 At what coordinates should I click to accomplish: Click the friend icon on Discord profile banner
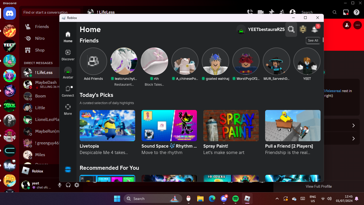347,25
